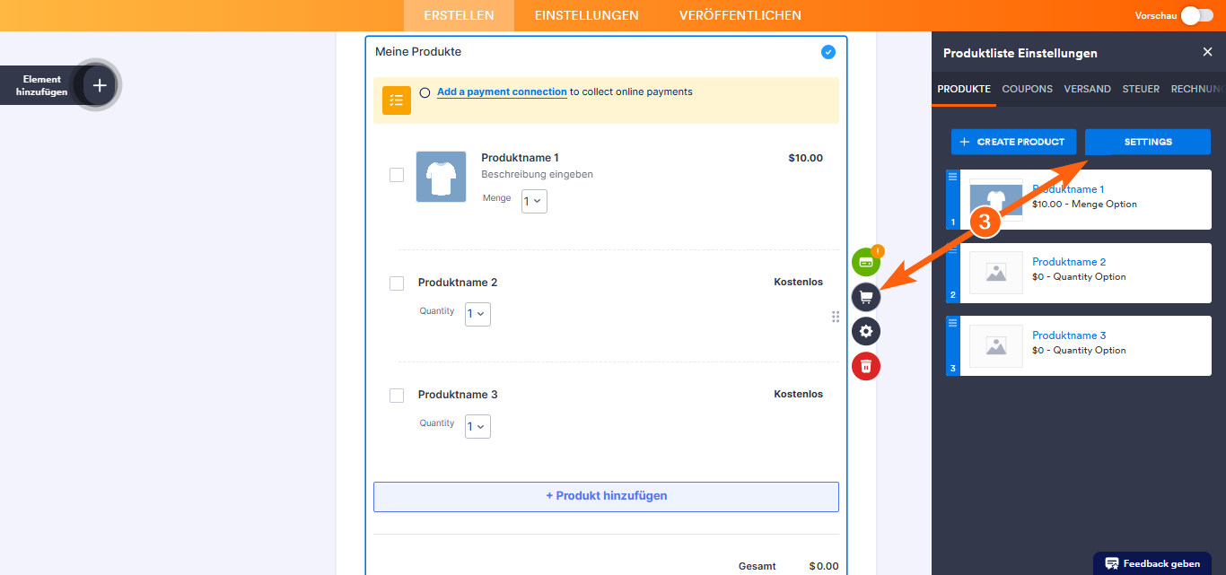This screenshot has height=575, width=1226.
Task: Click the Create Product button
Action: 1013,142
